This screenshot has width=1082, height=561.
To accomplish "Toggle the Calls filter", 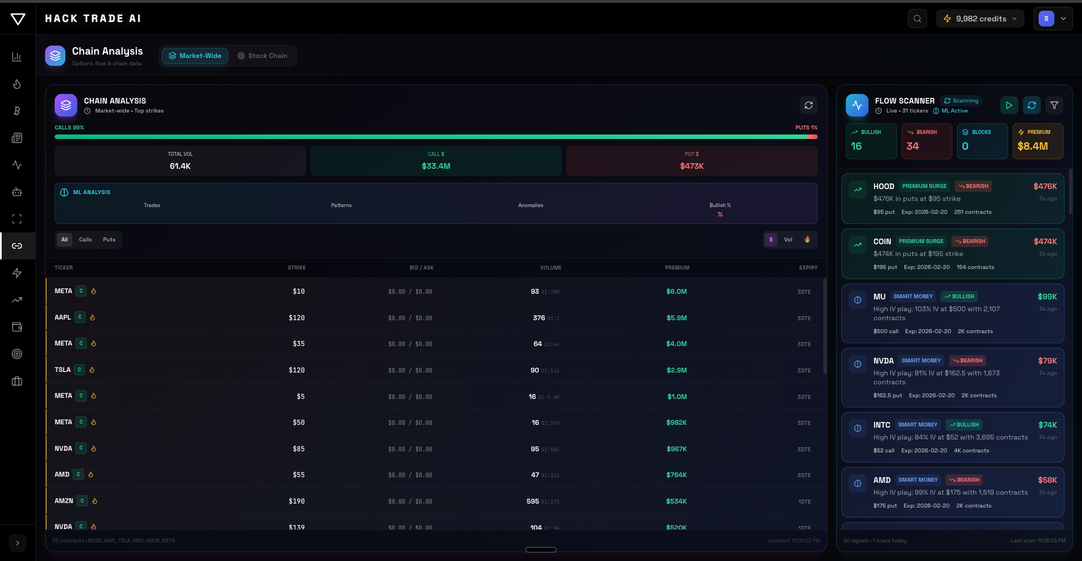I will [x=86, y=239].
